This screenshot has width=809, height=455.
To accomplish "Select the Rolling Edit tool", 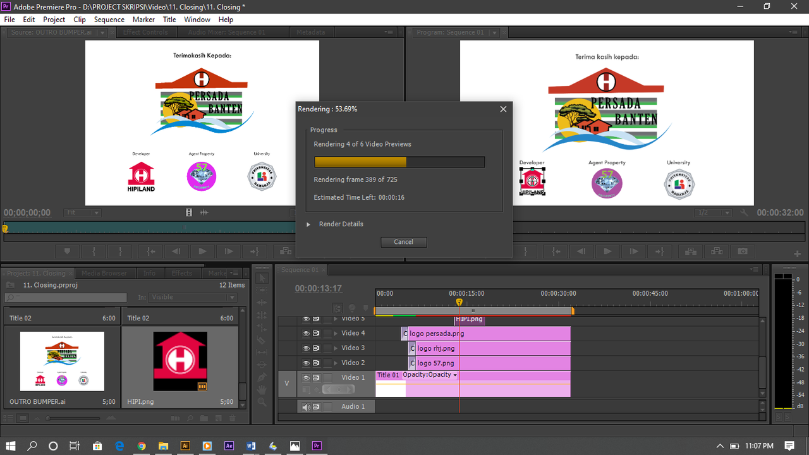I will click(x=263, y=316).
